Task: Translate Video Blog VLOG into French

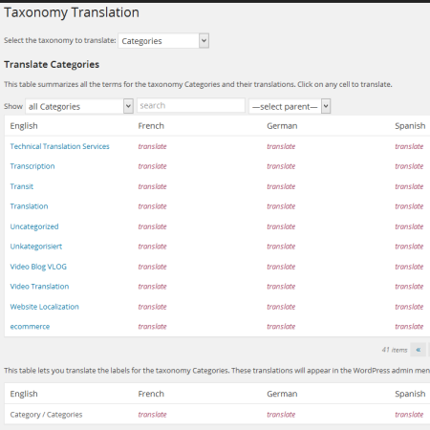Action: [152, 267]
